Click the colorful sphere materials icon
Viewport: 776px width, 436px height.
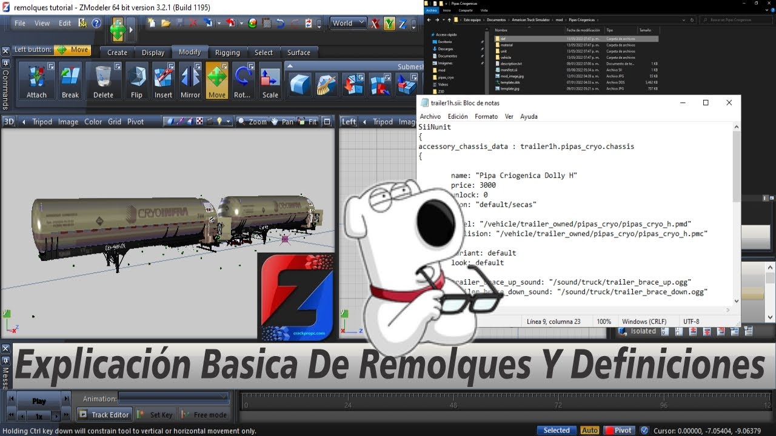252,24
